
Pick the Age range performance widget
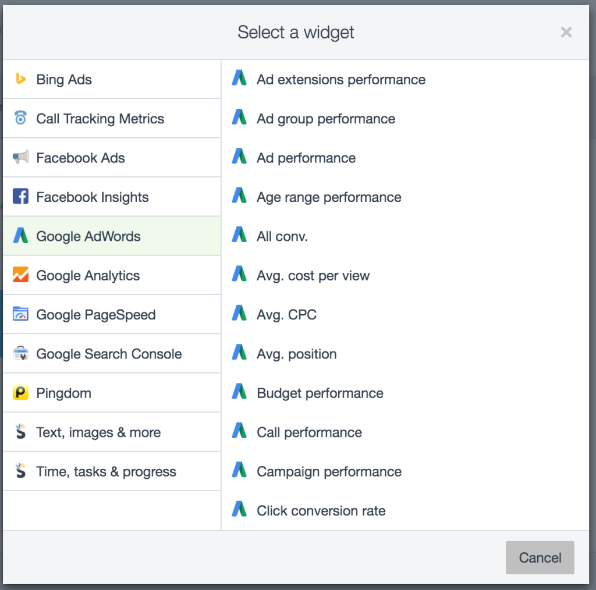click(329, 197)
